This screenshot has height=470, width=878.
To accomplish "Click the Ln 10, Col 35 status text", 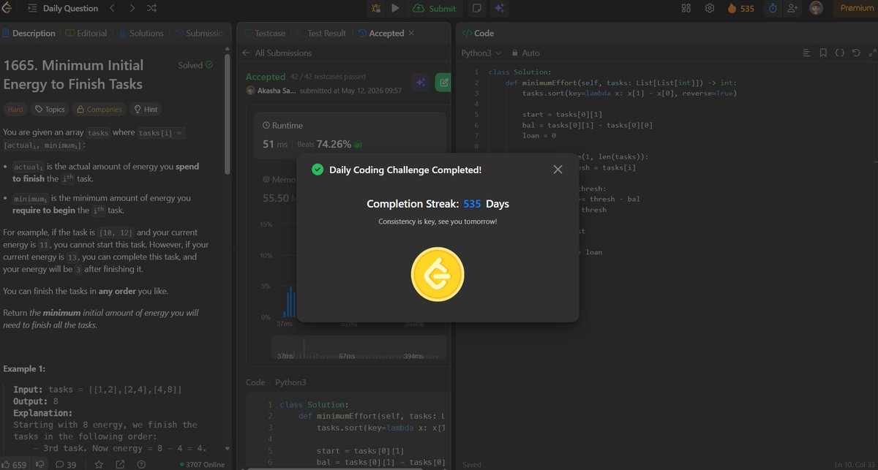I will click(854, 465).
